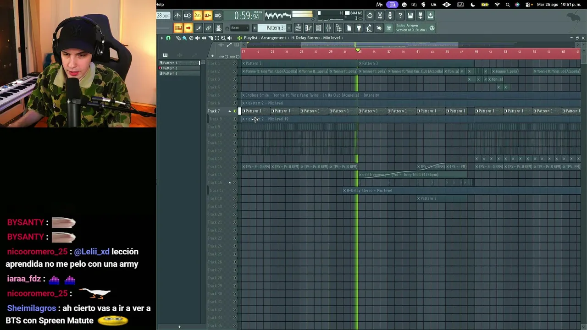Click the export download icon
587x330 pixels.
pos(430,16)
